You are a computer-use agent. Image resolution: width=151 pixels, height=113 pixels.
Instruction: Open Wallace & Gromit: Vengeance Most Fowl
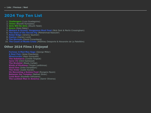tap(30, 30)
